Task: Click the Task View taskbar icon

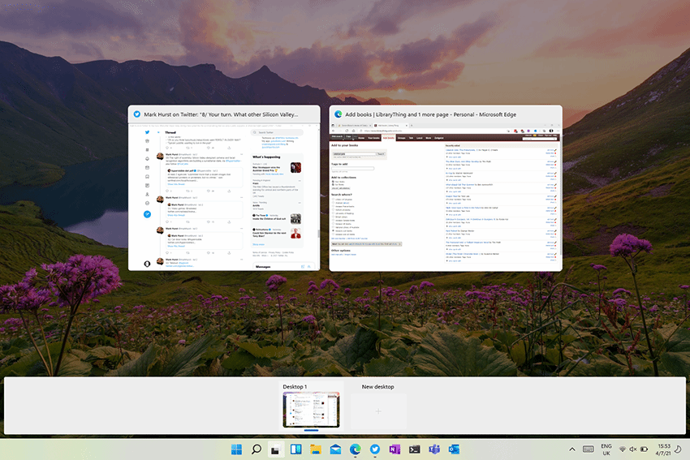Action: click(276, 449)
